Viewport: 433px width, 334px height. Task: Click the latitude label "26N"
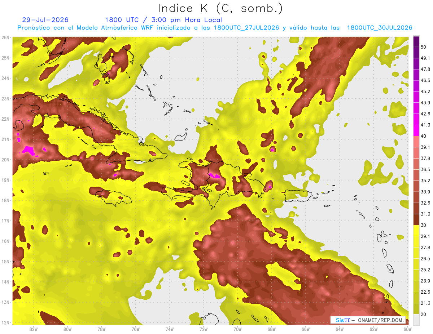click(x=5, y=37)
